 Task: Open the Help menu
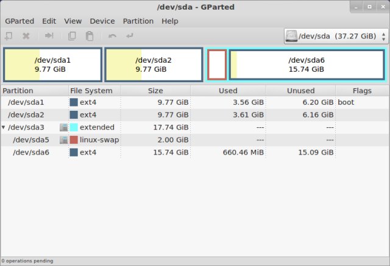pyautogui.click(x=170, y=21)
